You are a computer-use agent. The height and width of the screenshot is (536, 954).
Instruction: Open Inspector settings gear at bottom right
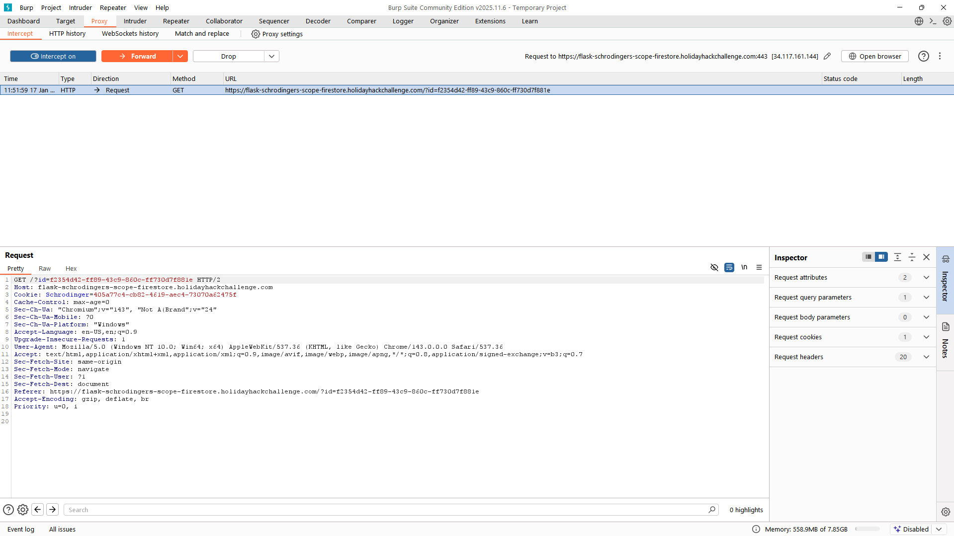point(946,512)
